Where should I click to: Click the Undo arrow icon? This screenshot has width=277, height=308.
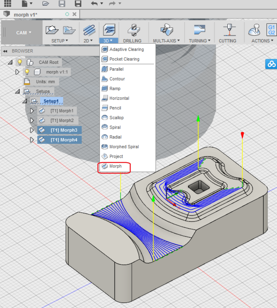pyautogui.click(x=94, y=4)
